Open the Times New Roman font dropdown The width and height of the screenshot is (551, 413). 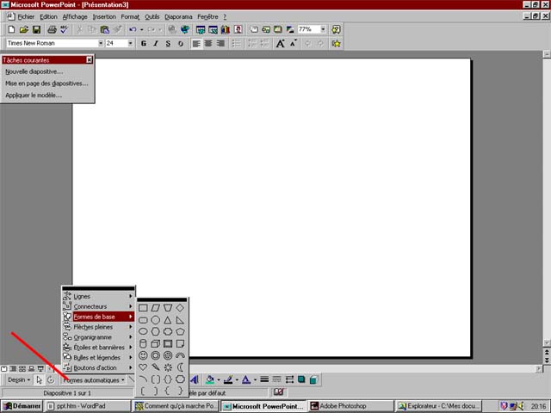(x=100, y=43)
